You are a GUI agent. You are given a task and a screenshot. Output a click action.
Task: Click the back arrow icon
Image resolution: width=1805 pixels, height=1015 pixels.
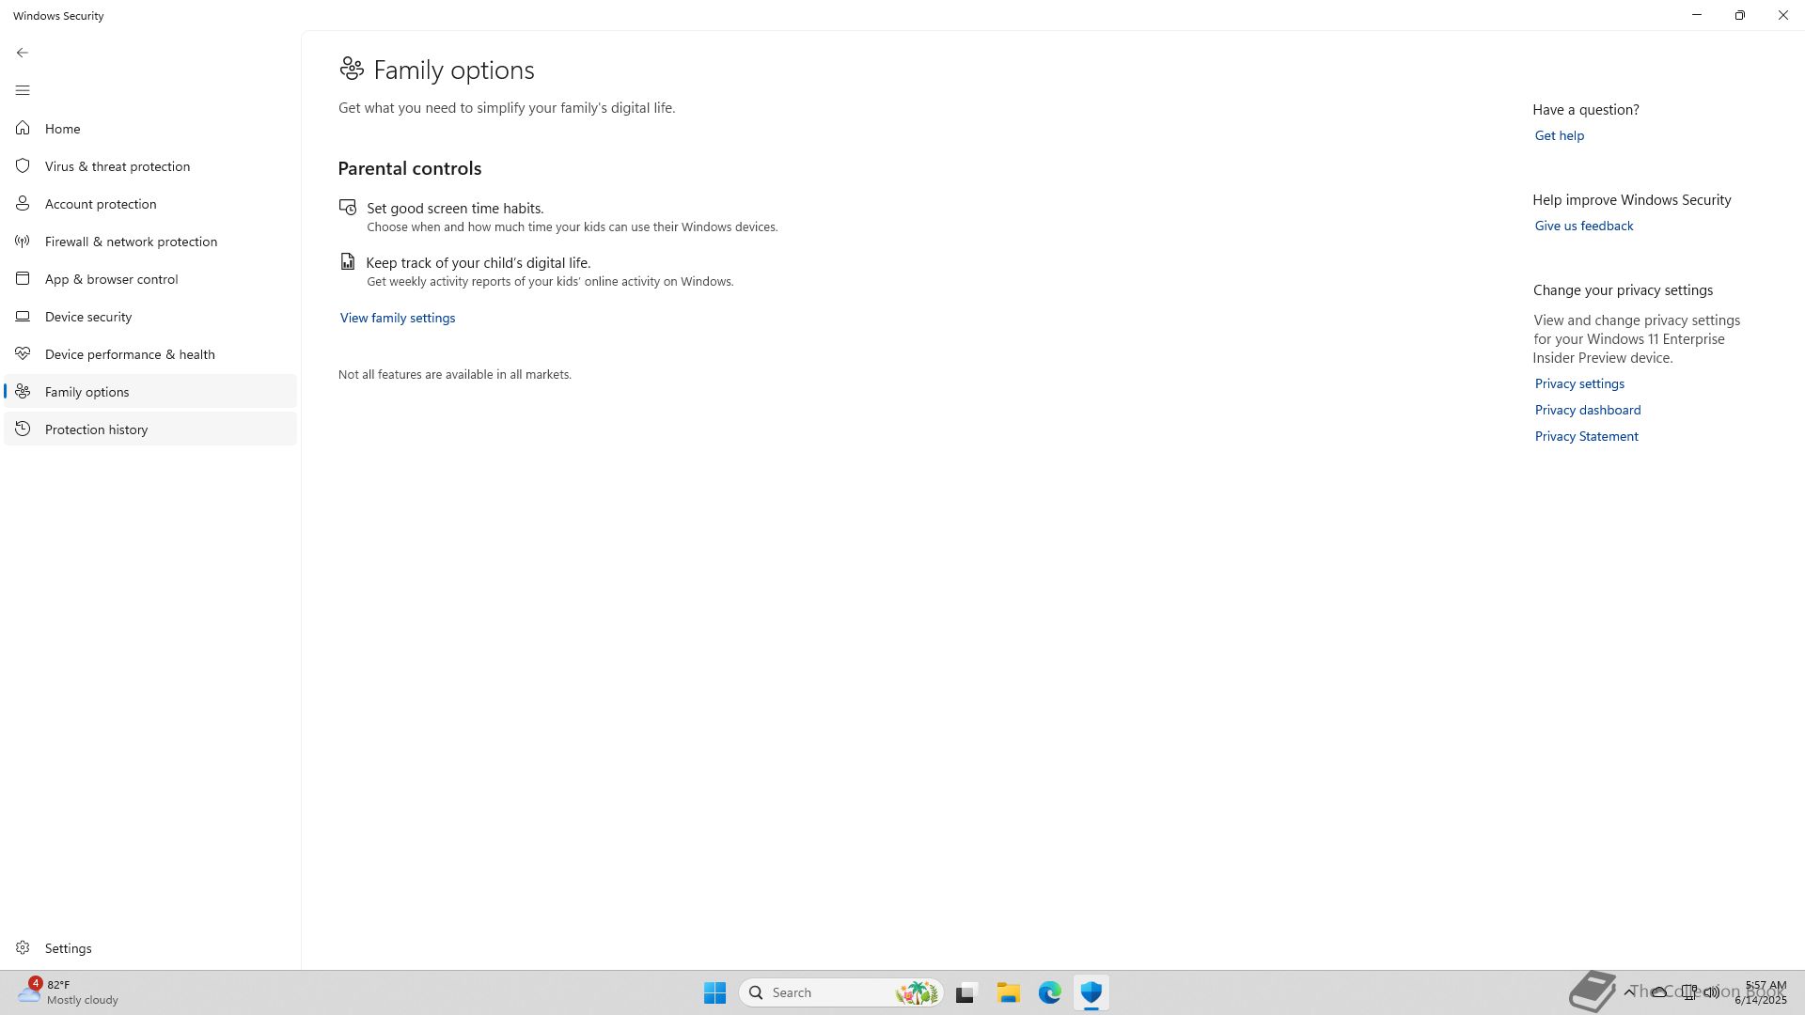(x=23, y=53)
